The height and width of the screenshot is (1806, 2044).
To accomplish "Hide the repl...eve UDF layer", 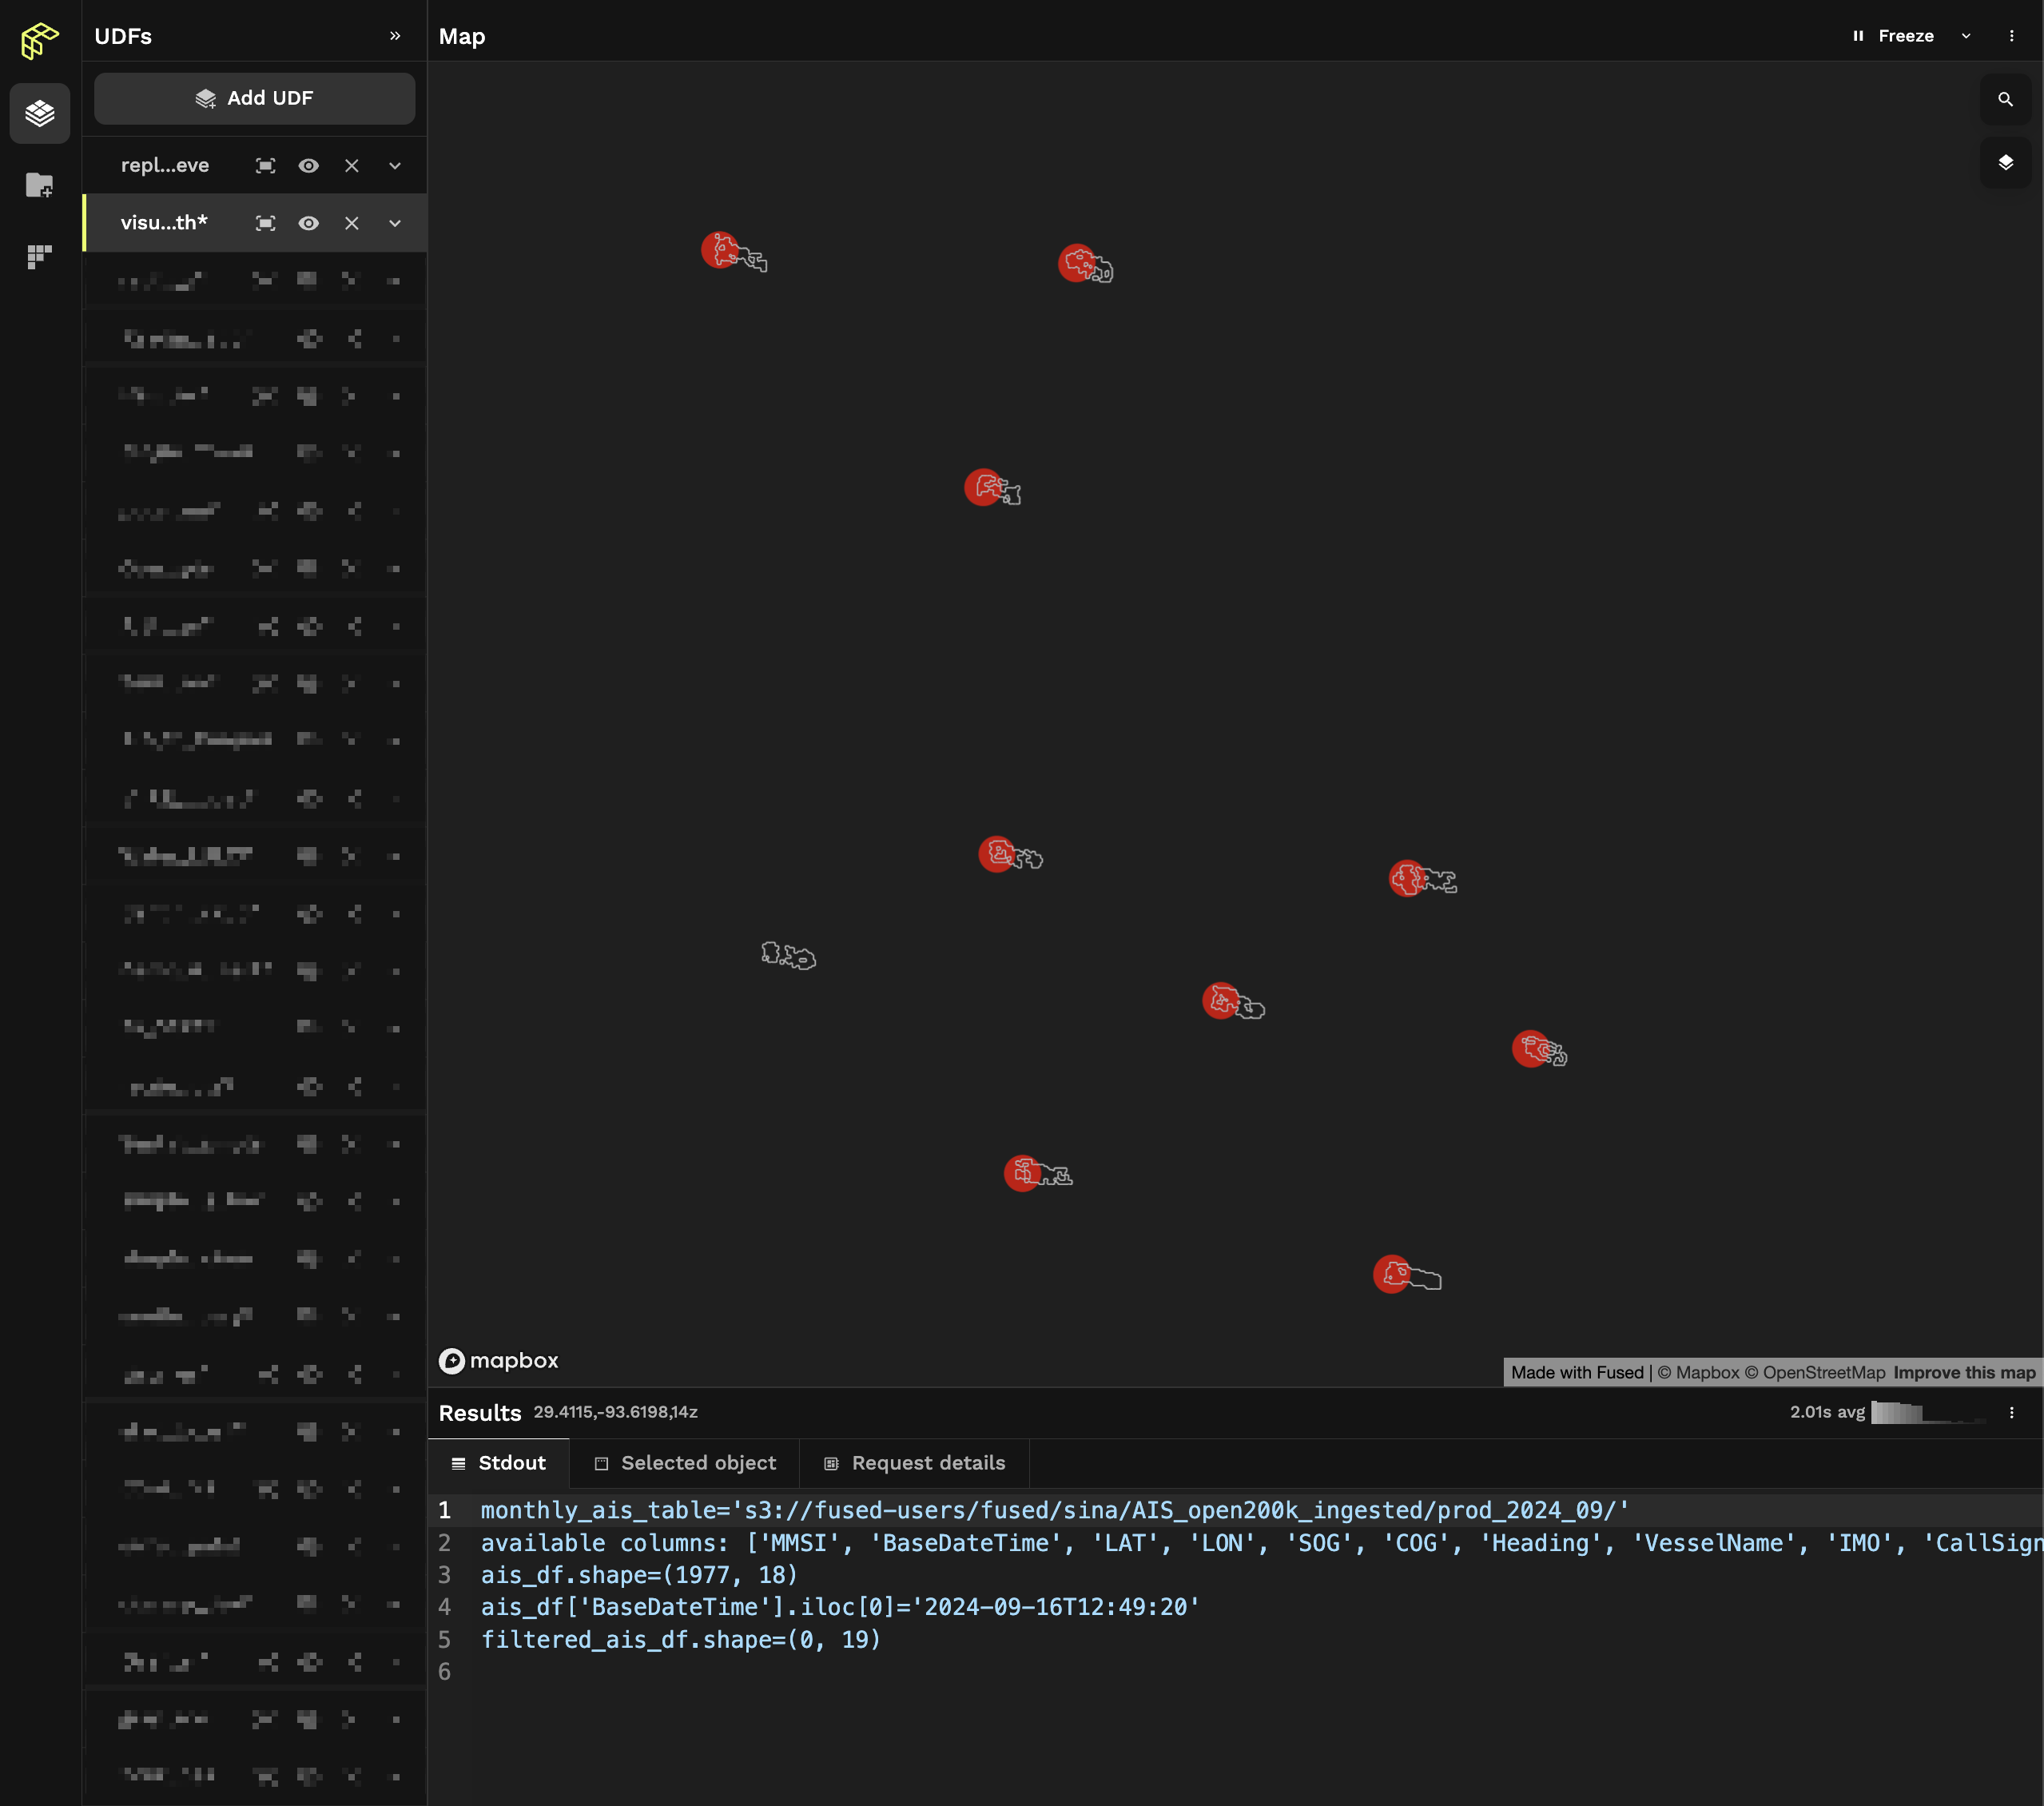I will (x=308, y=166).
